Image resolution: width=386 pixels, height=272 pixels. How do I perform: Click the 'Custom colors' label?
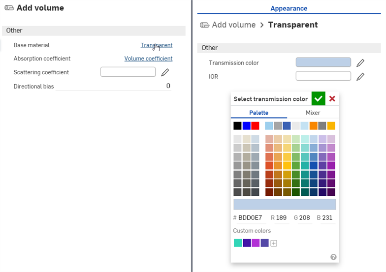(252, 231)
